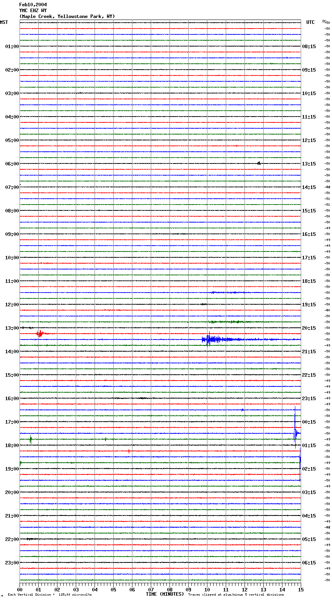332x600 pixels.
Task: Select the 10:00 MST time label
Action: coord(12,258)
